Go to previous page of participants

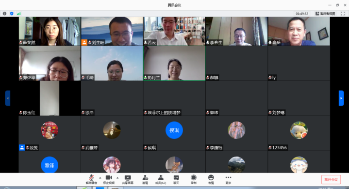pyautogui.click(x=8, y=98)
